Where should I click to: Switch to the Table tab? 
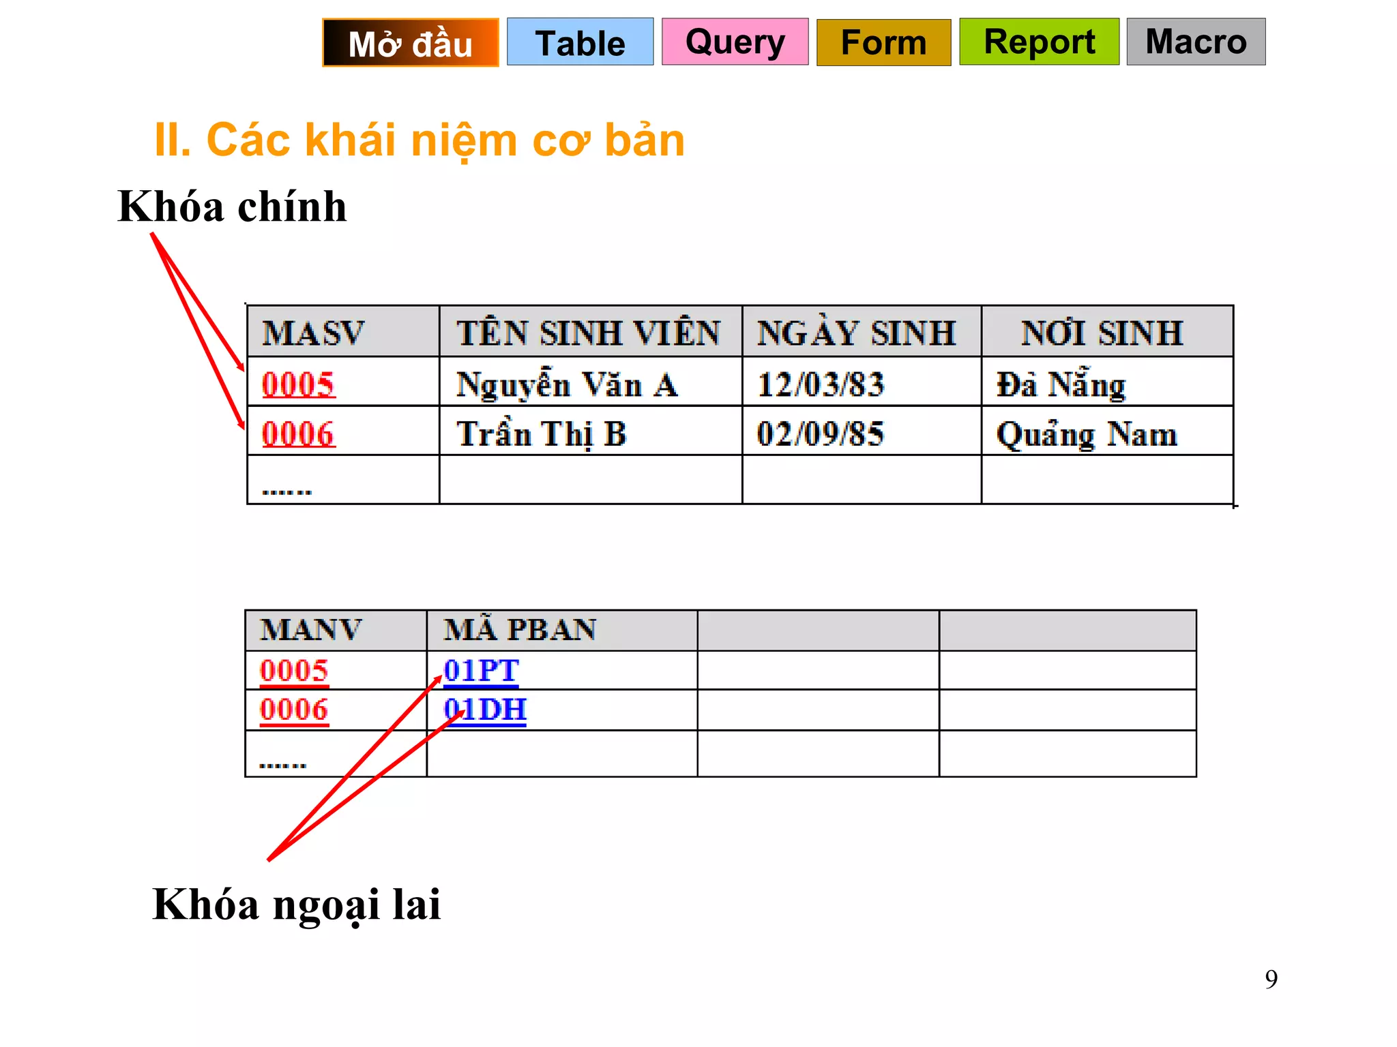point(580,42)
